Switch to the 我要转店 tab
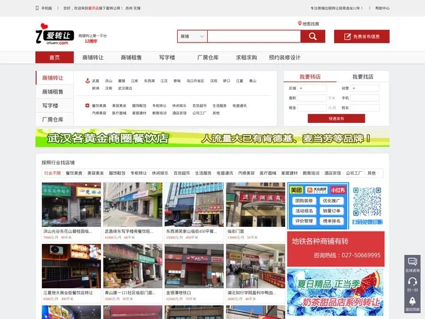Viewport: 425px width, 319px height. [x=310, y=77]
